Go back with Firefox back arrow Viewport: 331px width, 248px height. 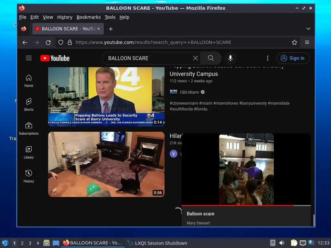tap(25, 42)
